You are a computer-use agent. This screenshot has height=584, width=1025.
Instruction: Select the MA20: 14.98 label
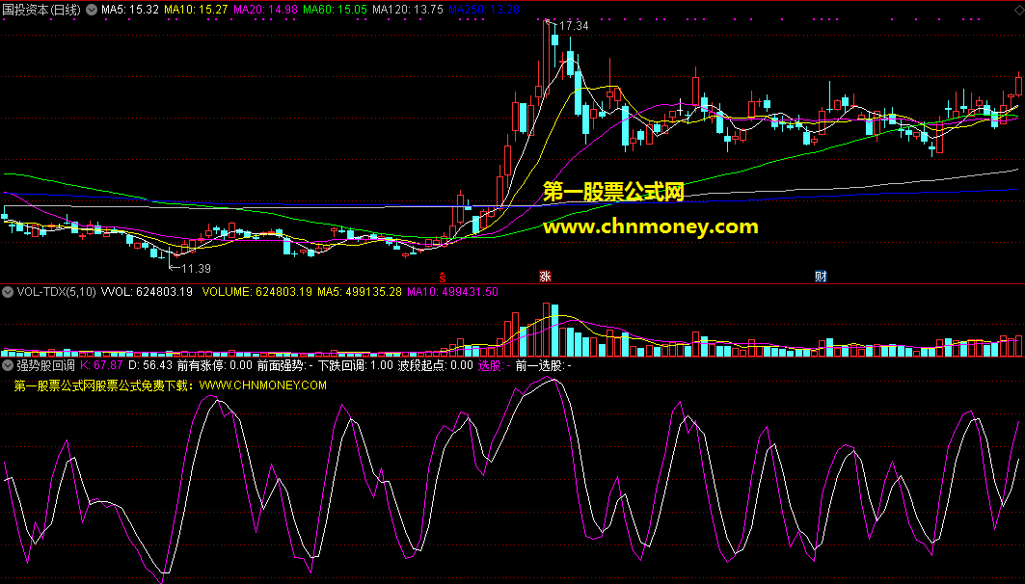pos(265,10)
